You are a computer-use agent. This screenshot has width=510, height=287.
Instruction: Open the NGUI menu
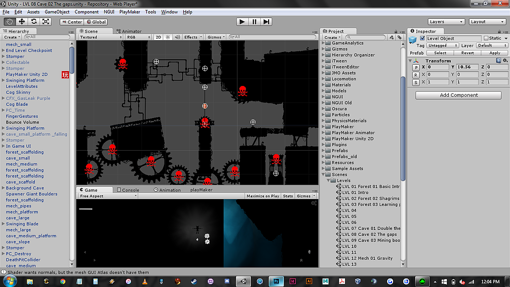click(x=109, y=12)
